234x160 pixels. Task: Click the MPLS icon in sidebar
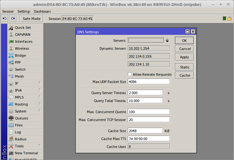[x=11, y=97]
